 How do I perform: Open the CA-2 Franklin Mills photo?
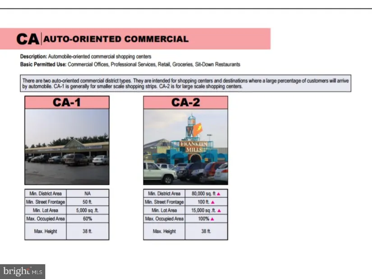(185, 146)
